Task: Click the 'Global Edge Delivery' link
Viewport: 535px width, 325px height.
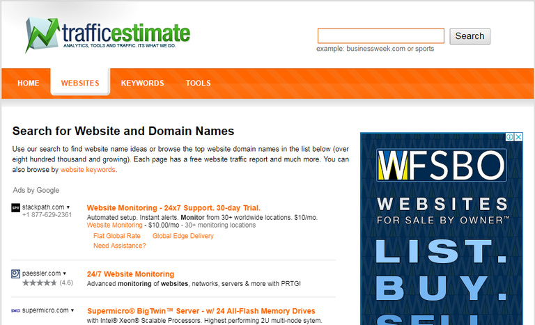Action: coord(183,236)
